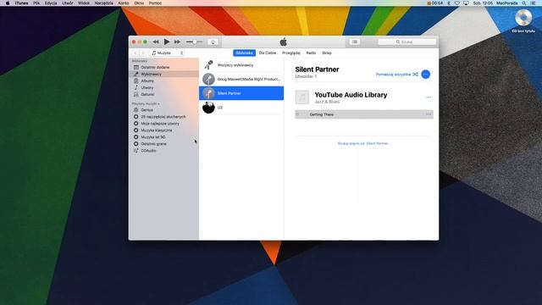Select artist Doug Maxwell/Media Right Productions
The image size is (542, 305).
tap(241, 79)
